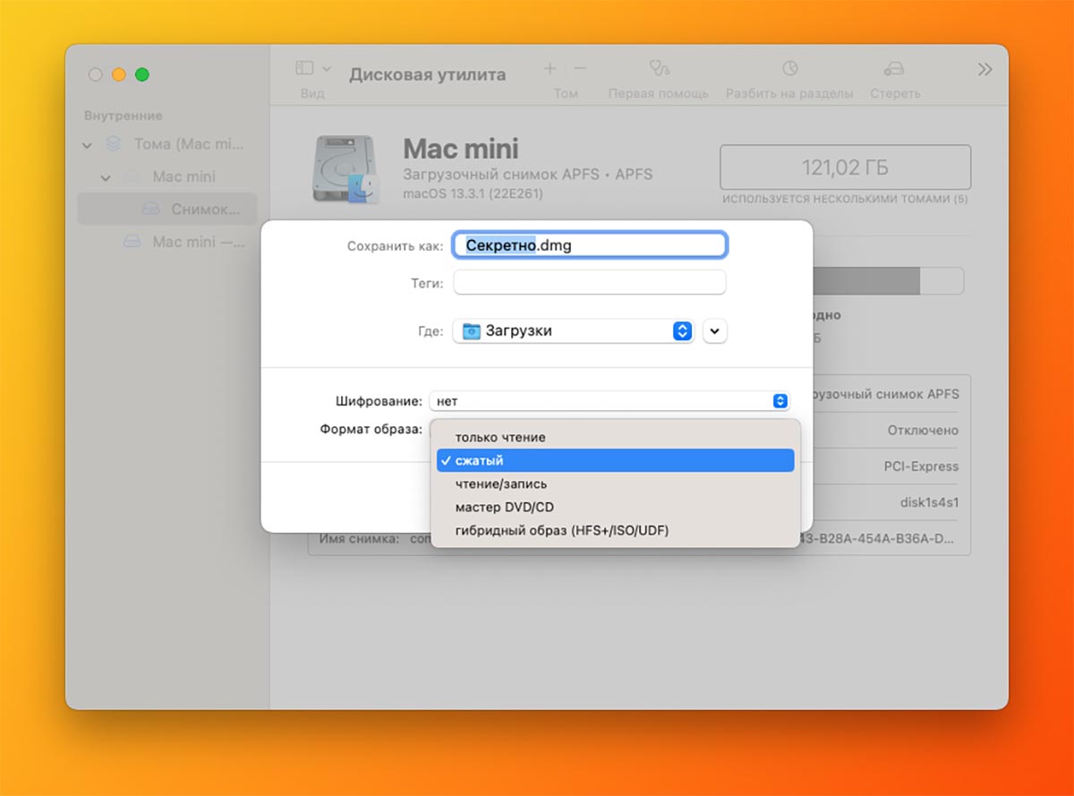Click 'macOS 13.3.1 (22E261)' version text

473,193
